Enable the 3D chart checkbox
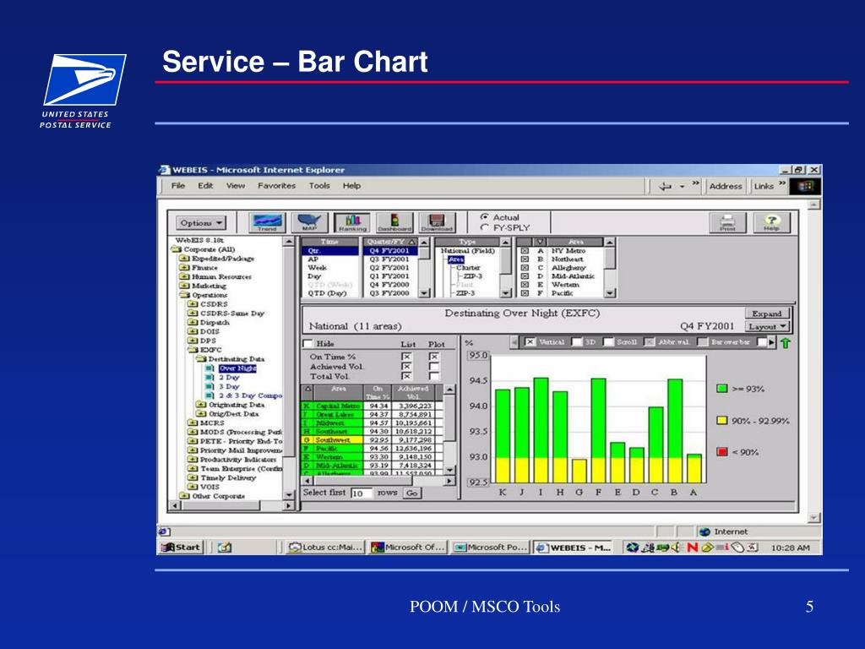Image resolution: width=865 pixels, height=649 pixels. click(x=577, y=342)
